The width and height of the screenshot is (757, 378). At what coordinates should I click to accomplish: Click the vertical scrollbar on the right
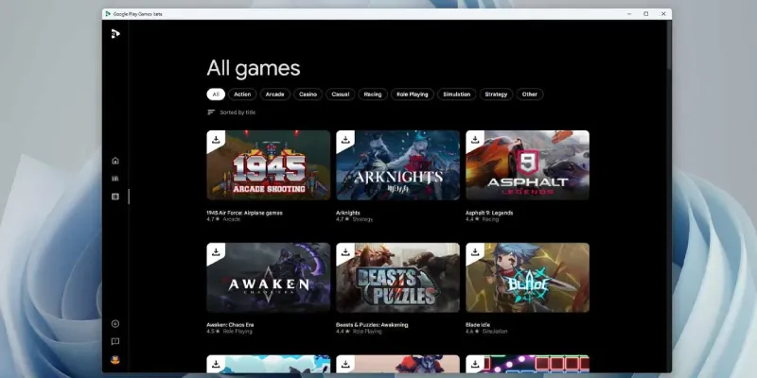[668, 57]
